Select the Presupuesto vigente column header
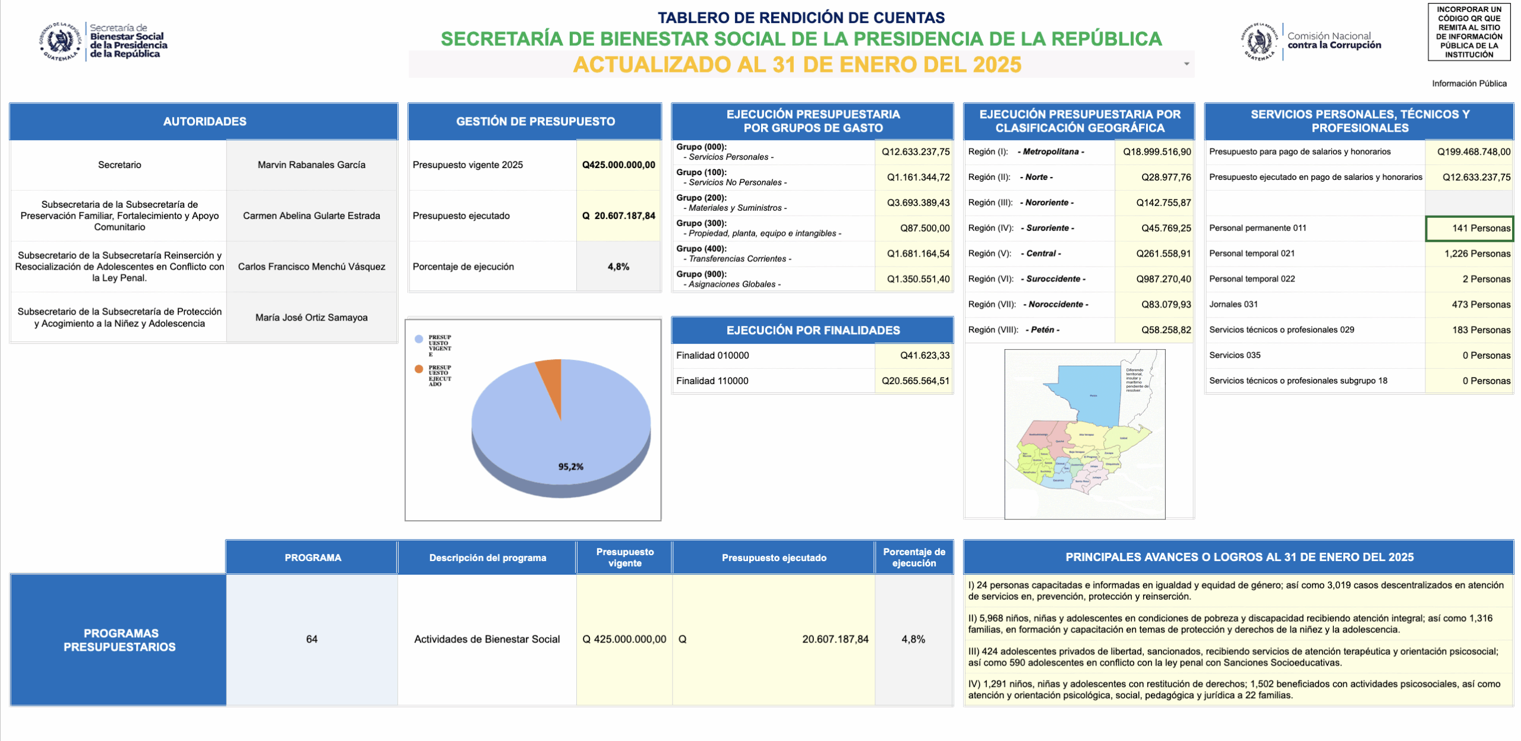The height and width of the screenshot is (741, 1521). [x=624, y=558]
